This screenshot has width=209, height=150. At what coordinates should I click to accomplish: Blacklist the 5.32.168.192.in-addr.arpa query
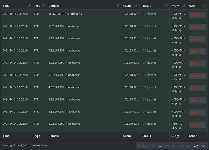pyautogui.click(x=197, y=76)
